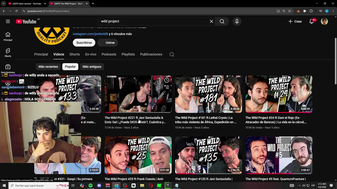Open the notifications bell
337x189 pixels.
[311, 22]
